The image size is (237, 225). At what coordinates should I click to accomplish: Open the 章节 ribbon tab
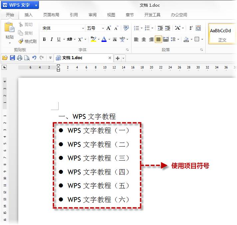pyautogui.click(x=130, y=15)
